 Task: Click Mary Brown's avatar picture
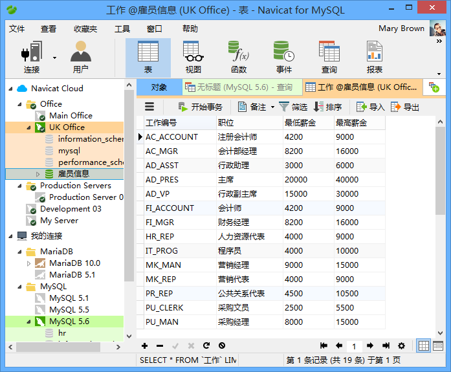(x=437, y=28)
